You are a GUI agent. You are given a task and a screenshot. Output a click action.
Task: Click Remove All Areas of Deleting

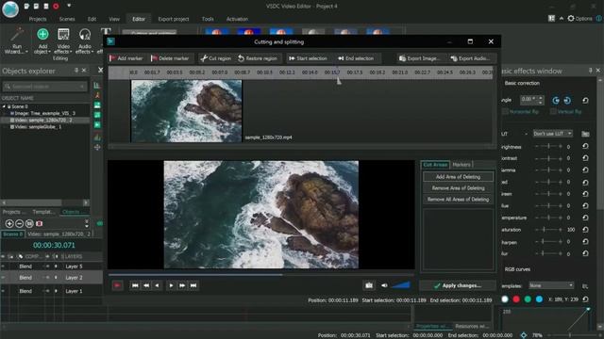[x=458, y=200]
